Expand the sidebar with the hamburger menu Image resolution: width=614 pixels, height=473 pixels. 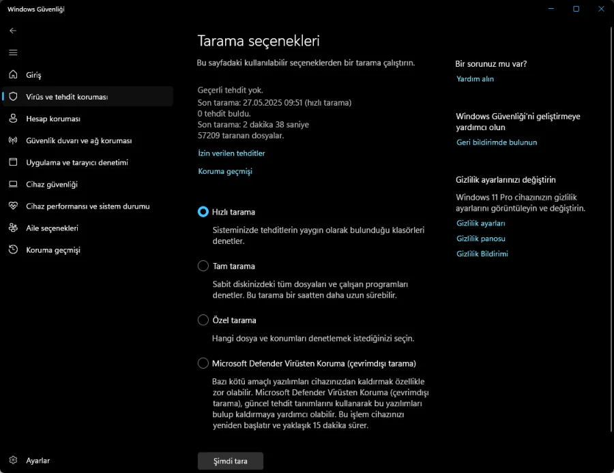12,52
